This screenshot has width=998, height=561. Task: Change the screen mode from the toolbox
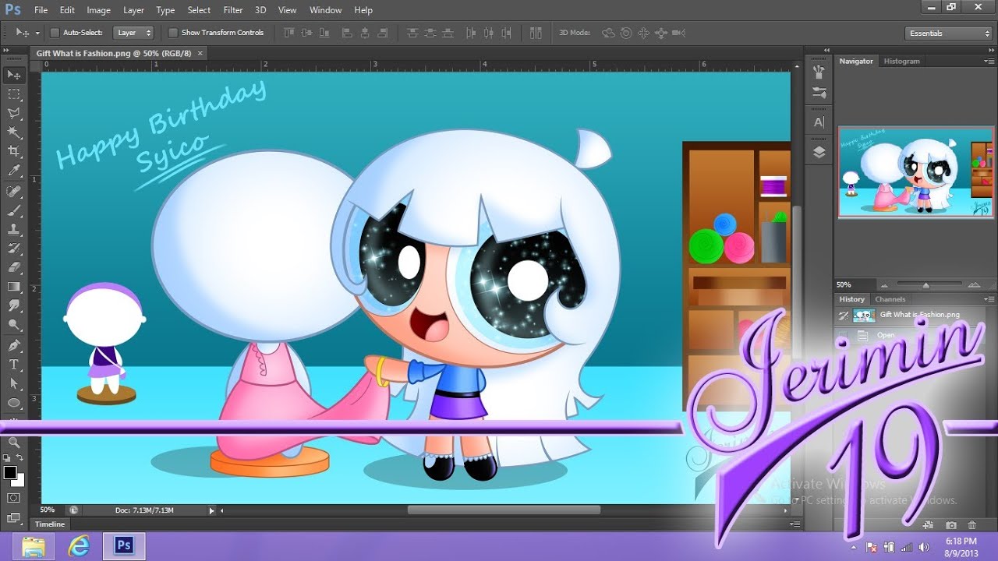(x=14, y=517)
